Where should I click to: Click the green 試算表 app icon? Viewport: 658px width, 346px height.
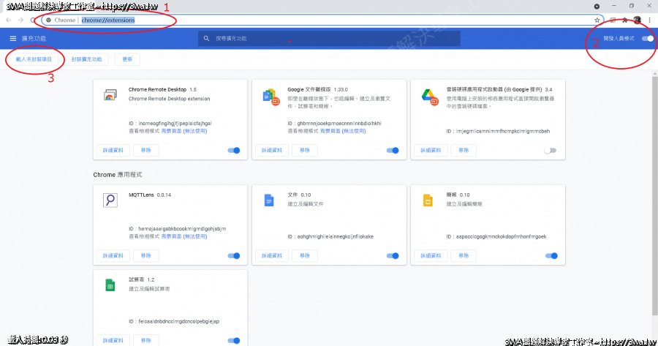coord(110,285)
